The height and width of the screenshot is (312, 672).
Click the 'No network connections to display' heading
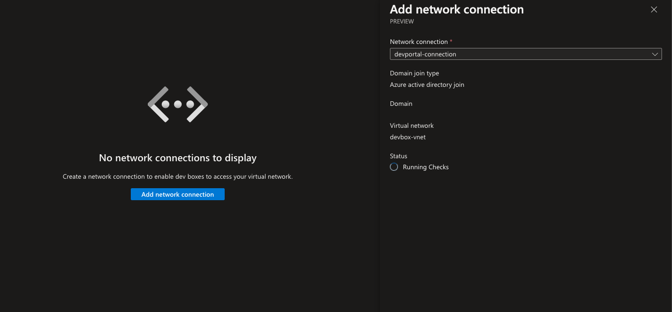point(178,158)
